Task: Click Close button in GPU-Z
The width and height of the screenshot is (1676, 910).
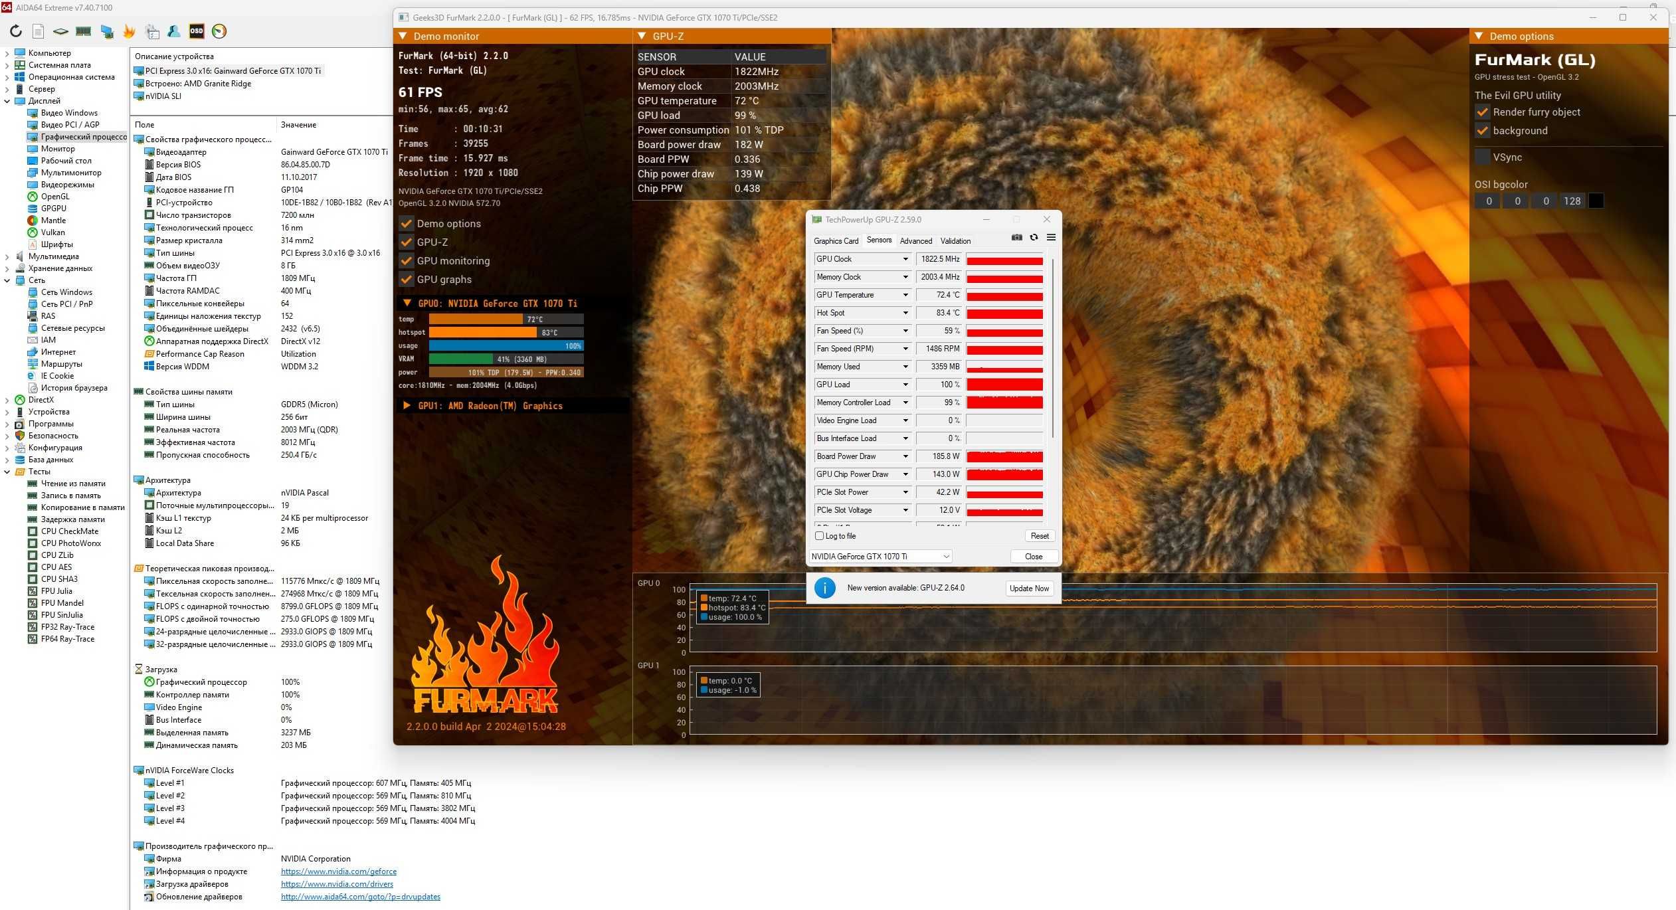Action: [x=1034, y=557]
